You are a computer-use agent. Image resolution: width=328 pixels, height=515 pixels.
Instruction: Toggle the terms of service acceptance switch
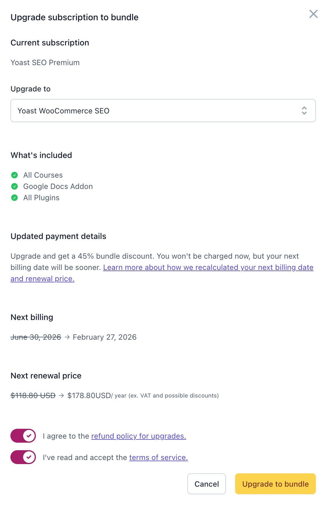click(23, 457)
